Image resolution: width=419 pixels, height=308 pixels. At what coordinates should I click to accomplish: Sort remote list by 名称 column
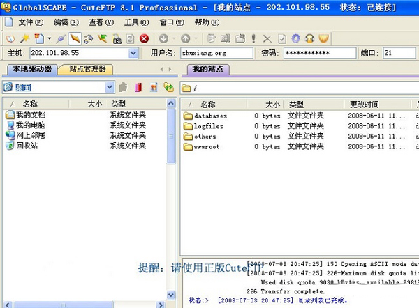[x=214, y=105]
